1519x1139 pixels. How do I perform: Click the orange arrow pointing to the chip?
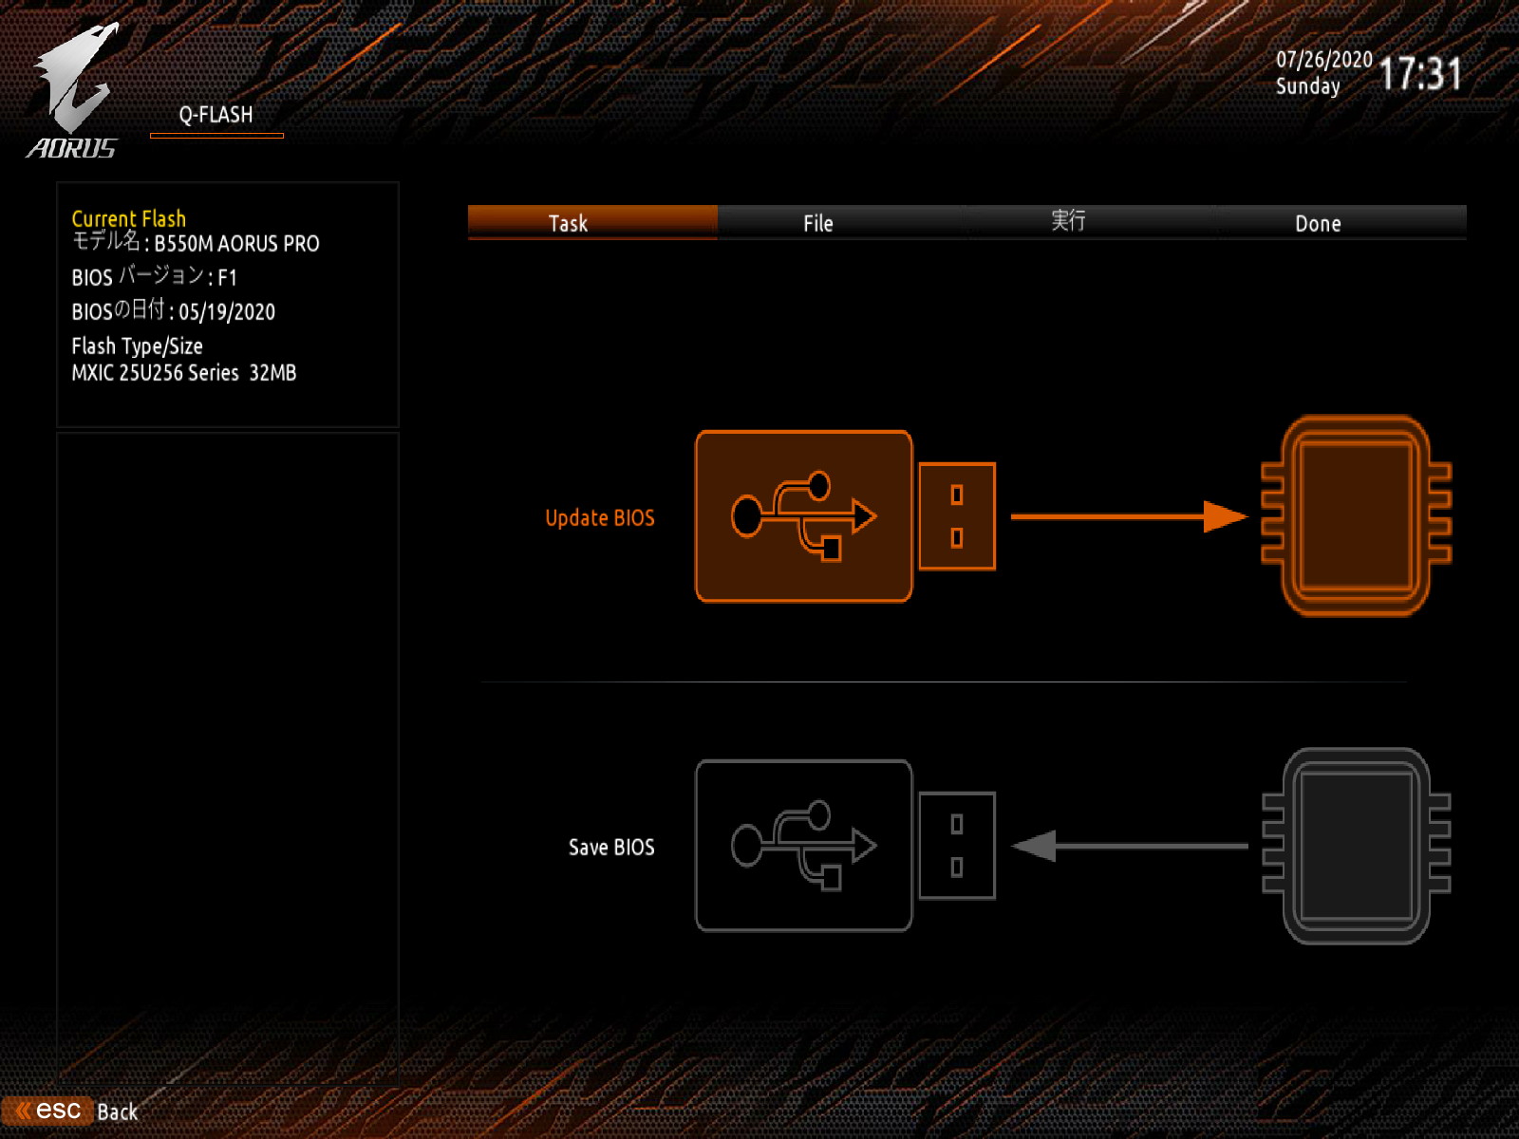pyautogui.click(x=1129, y=516)
